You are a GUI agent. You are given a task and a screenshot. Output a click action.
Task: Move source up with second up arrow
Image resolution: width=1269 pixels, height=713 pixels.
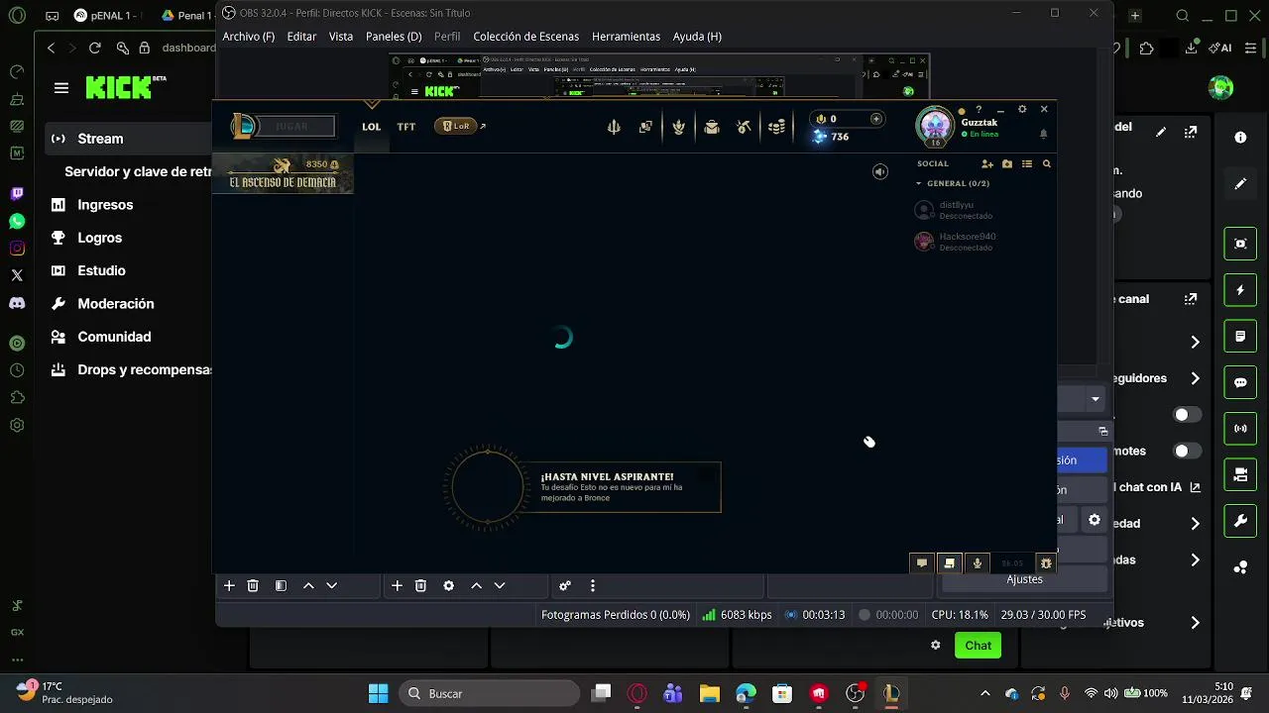pos(476,586)
